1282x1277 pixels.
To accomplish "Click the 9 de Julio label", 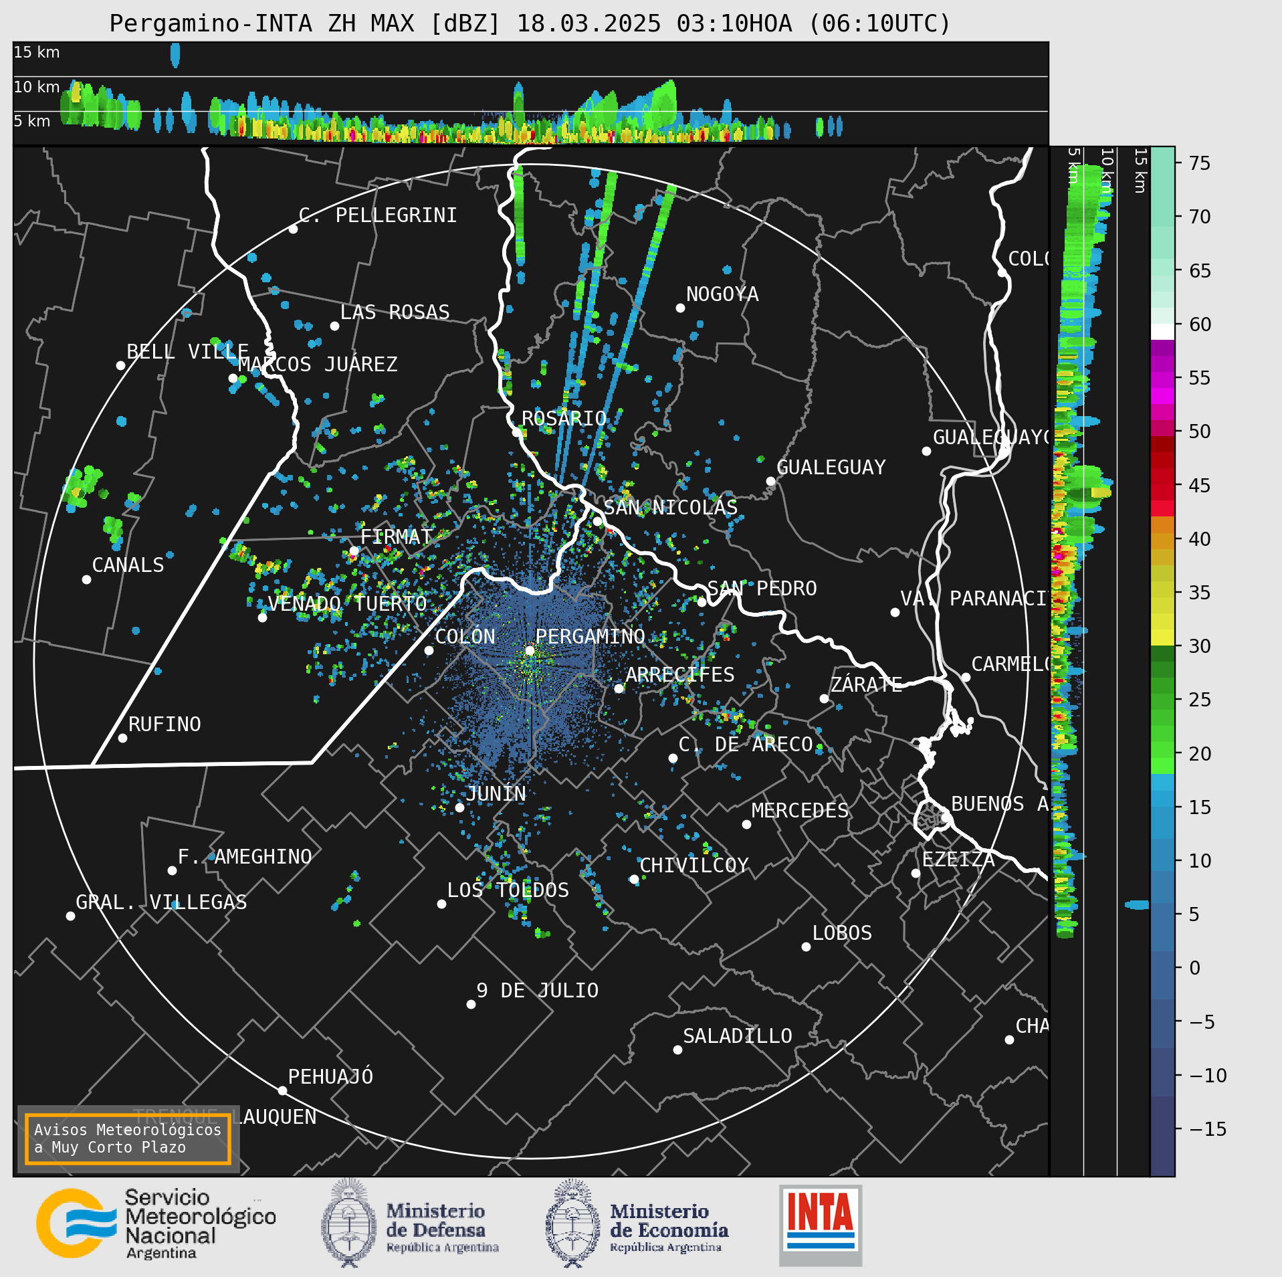I will click(x=538, y=991).
